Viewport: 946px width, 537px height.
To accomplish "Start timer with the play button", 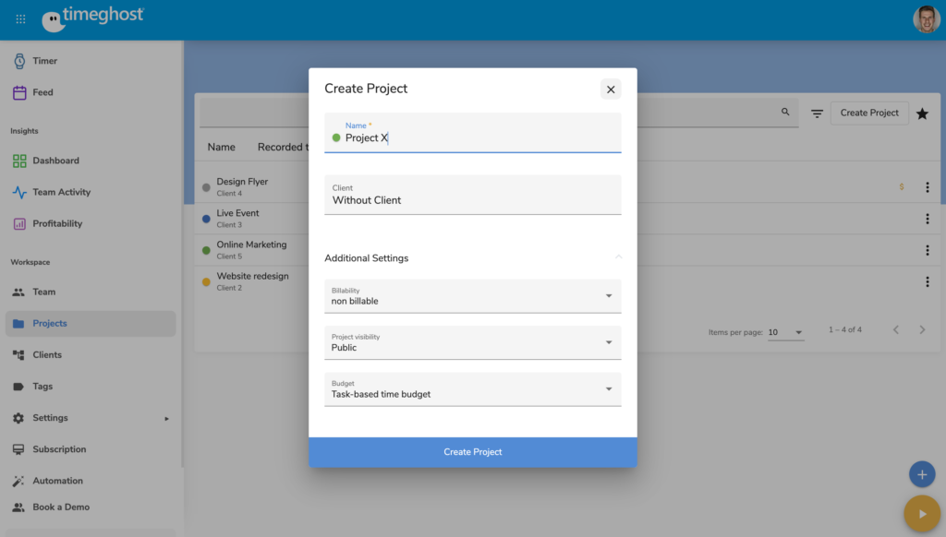I will (x=921, y=514).
